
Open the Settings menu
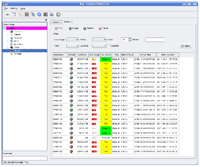(14, 9)
